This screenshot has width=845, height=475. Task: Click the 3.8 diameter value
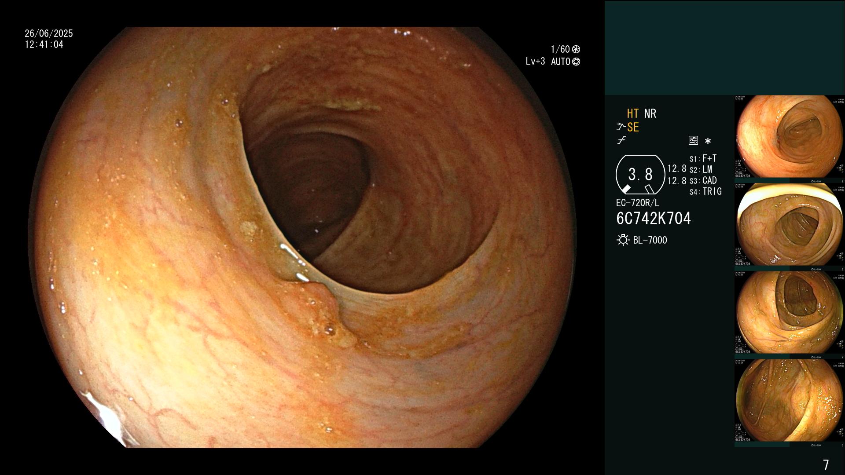[640, 175]
